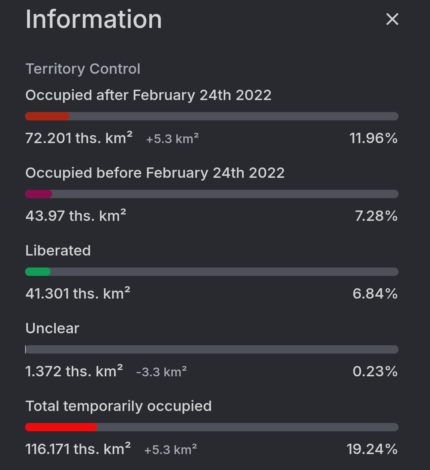Click the magenta occupied-before progress bar
The image size is (430, 470).
212,194
